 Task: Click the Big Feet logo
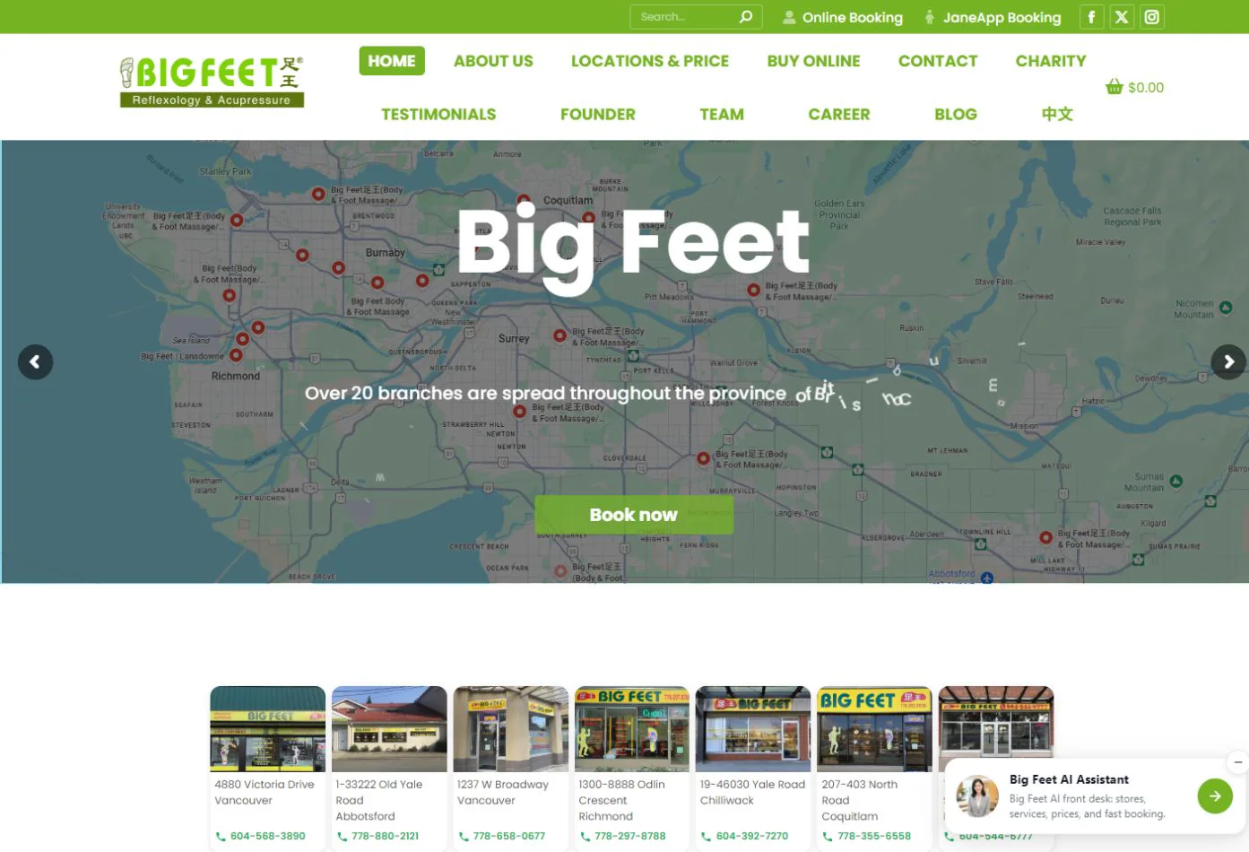[212, 82]
